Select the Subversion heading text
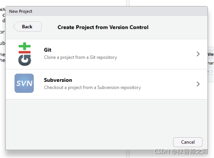 (58, 80)
